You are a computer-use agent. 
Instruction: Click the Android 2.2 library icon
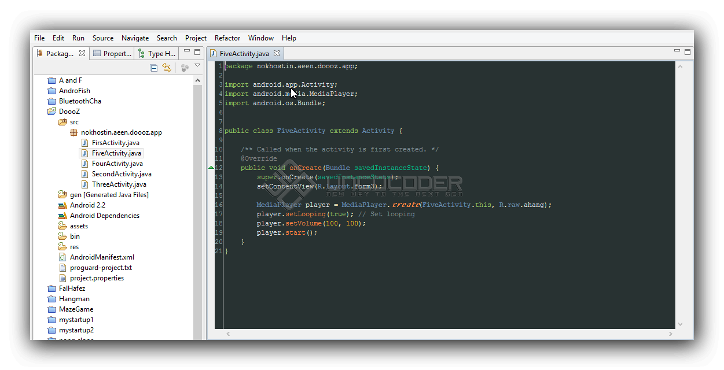click(63, 205)
